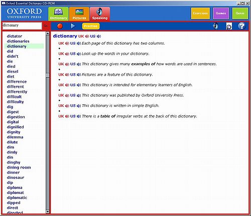Open help with the question mark icon
This screenshot has height=216, width=251.
pyautogui.click(x=241, y=26)
